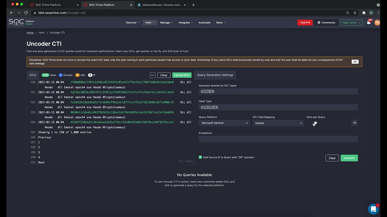
Task: Click the hash starting with 2f908080e
Action: pyautogui.click(x=122, y=82)
